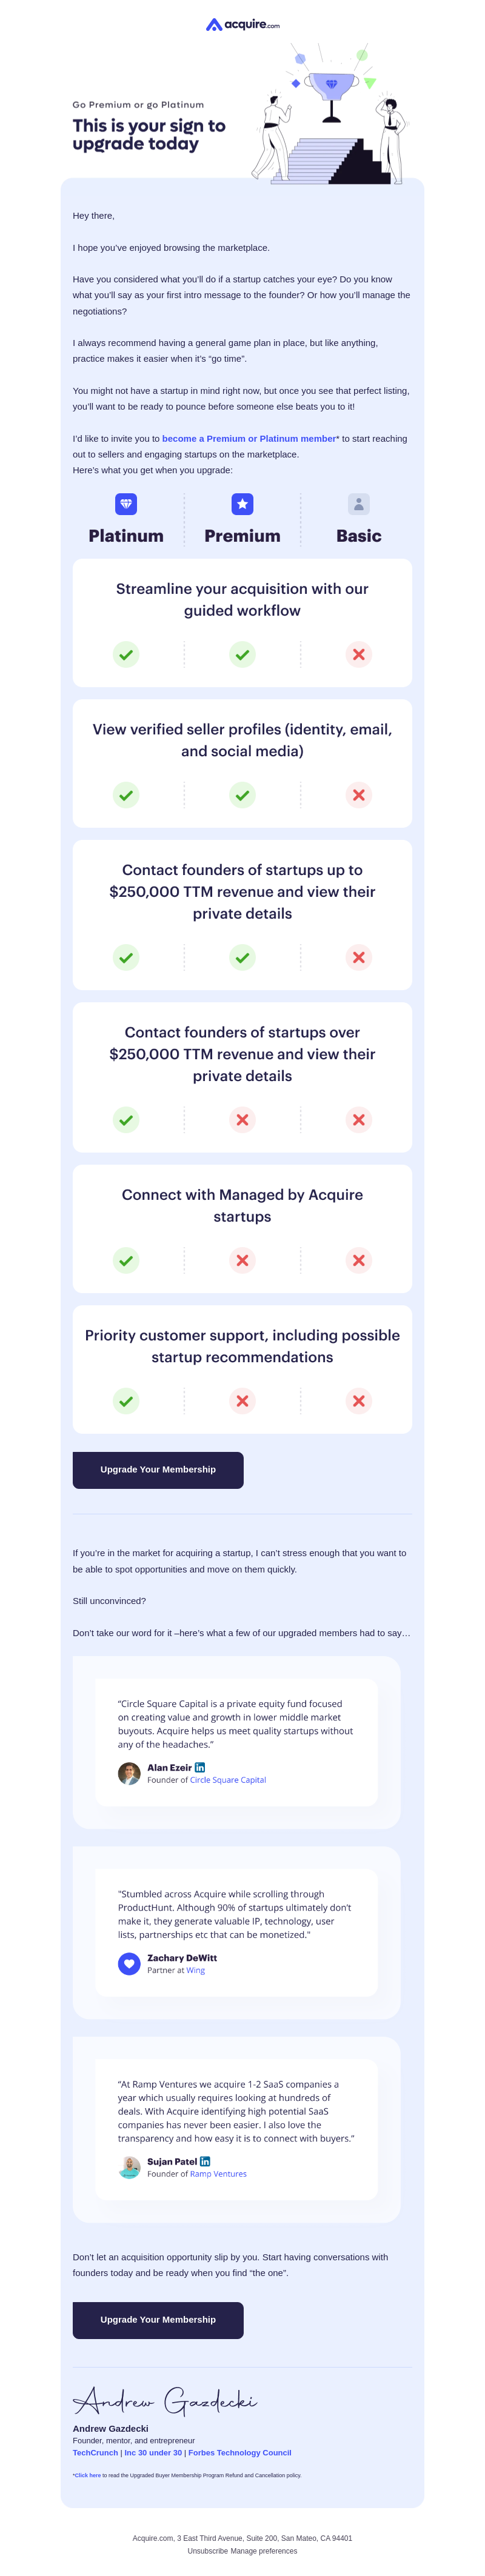The image size is (485, 2576).
Task: Click Basic red X under verified seller profiles
Action: 359,795
